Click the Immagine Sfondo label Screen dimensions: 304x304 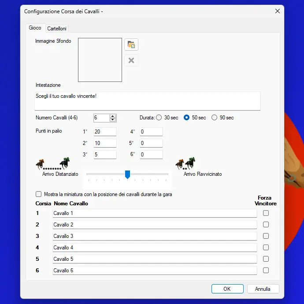pos(53,41)
